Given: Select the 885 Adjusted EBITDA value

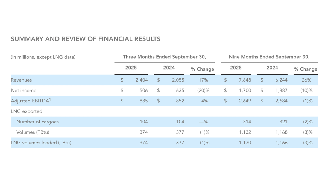Looking at the screenshot, I should coord(143,101).
